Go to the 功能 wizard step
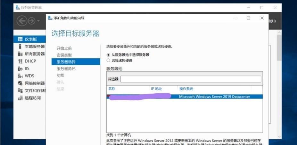 pyautogui.click(x=60, y=75)
